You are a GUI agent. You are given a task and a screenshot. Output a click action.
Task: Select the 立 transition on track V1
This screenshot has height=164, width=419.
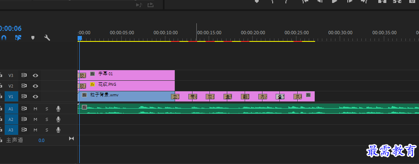[175, 97]
